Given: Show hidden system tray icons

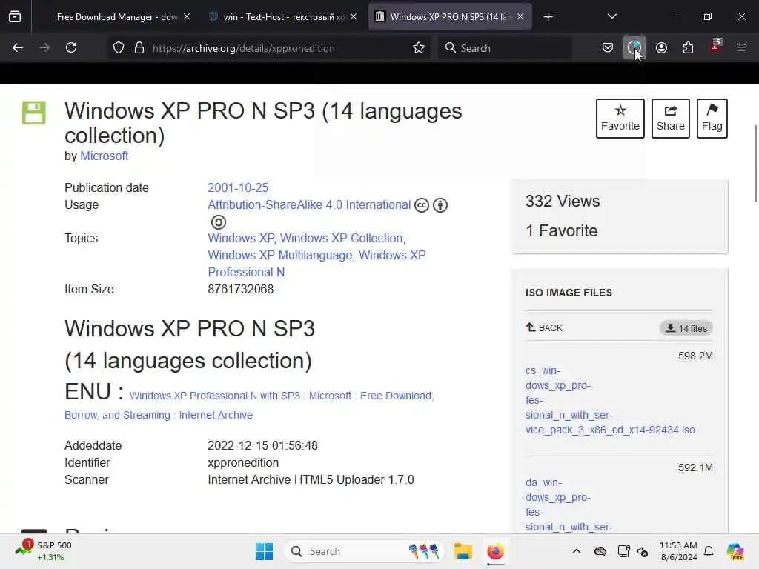Looking at the screenshot, I should 577,551.
